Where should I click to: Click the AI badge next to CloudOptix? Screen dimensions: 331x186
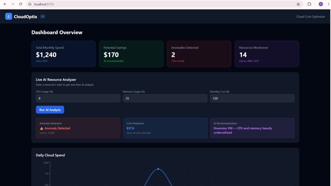pyautogui.click(x=43, y=16)
